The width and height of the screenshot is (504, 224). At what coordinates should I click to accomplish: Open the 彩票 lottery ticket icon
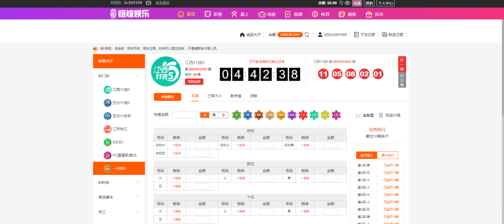[x=208, y=14]
